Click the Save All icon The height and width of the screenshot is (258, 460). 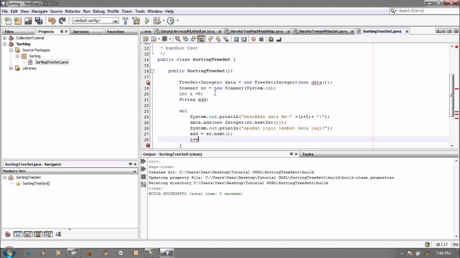[x=38, y=21]
